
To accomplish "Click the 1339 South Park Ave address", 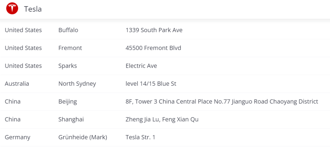I will 154,30.
